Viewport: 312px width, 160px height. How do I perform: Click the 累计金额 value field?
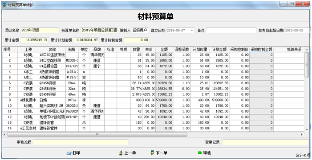coord(34,40)
